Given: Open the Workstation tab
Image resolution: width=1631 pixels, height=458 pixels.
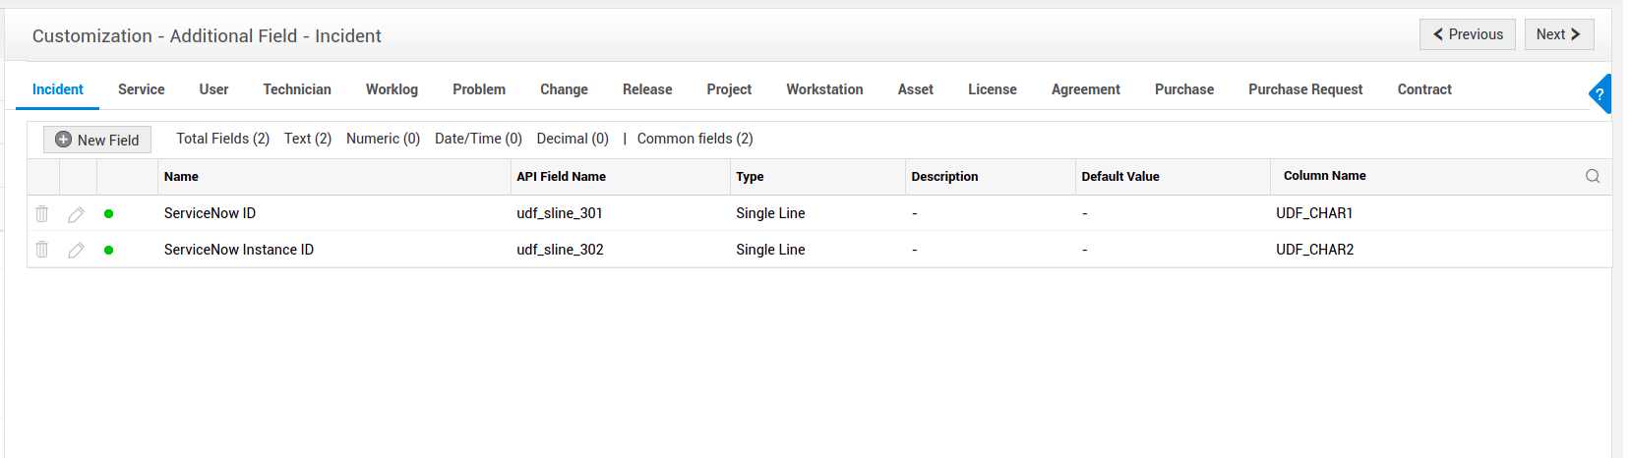Looking at the screenshot, I should click(824, 89).
